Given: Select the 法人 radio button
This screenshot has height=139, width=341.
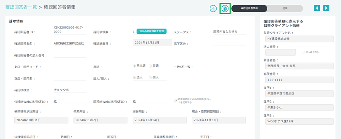Looking at the screenshot, I should tap(134, 78).
